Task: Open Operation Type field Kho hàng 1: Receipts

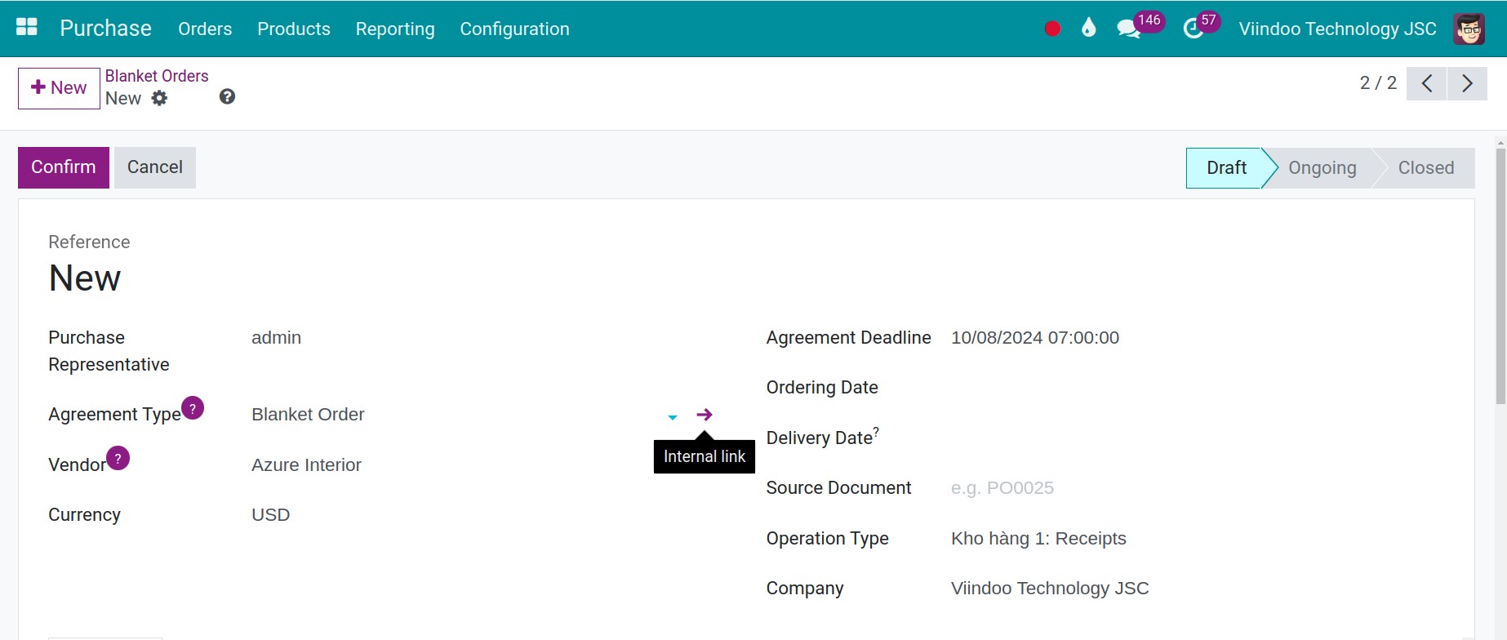Action: coord(1198,538)
